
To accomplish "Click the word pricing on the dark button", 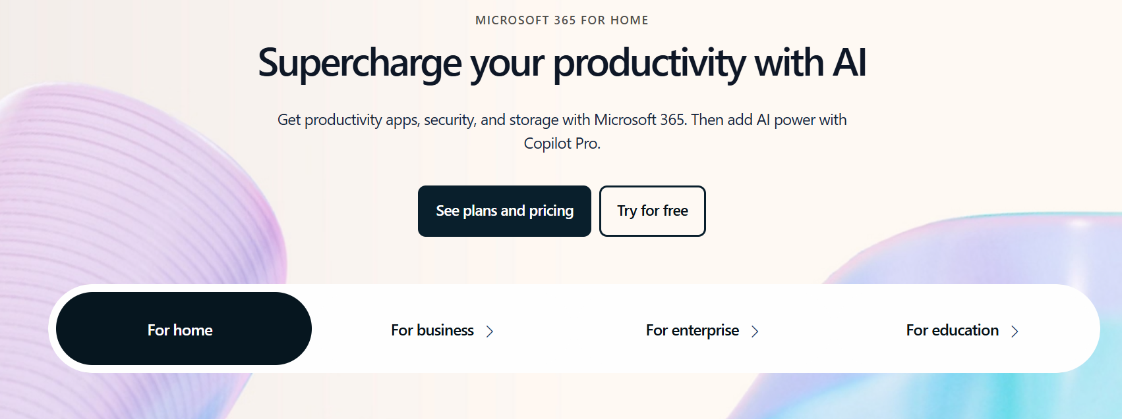I will tap(551, 211).
